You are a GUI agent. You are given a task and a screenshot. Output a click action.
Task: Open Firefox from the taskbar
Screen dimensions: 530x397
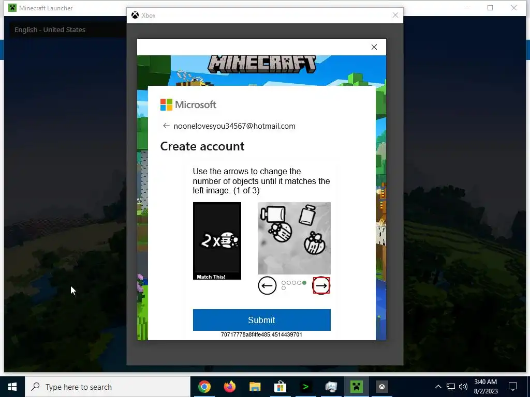(230, 387)
